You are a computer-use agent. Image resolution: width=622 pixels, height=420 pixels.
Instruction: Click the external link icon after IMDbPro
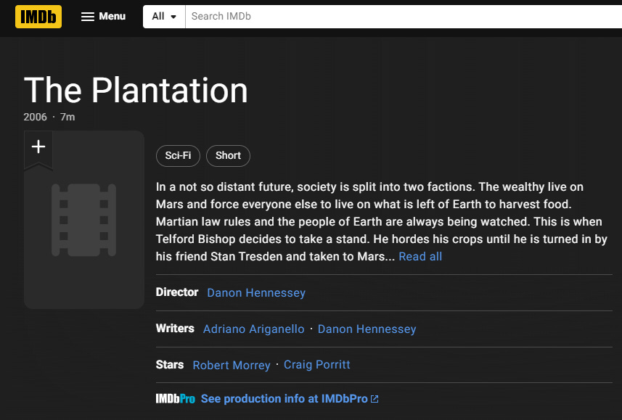click(375, 399)
